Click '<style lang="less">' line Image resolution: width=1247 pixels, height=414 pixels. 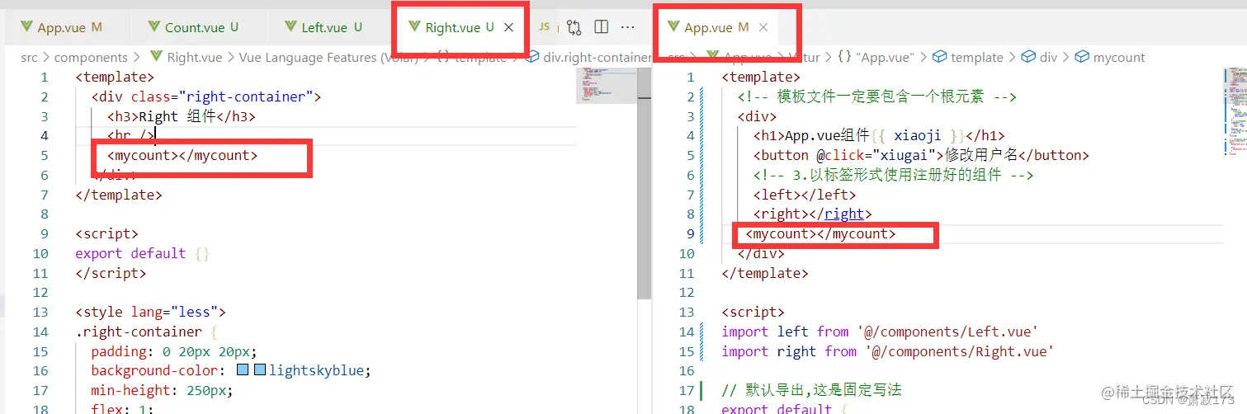(150, 312)
